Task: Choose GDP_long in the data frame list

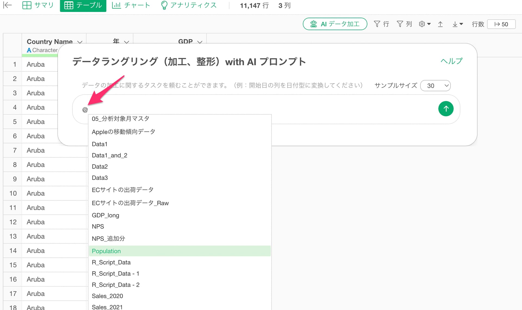Action: tap(105, 215)
